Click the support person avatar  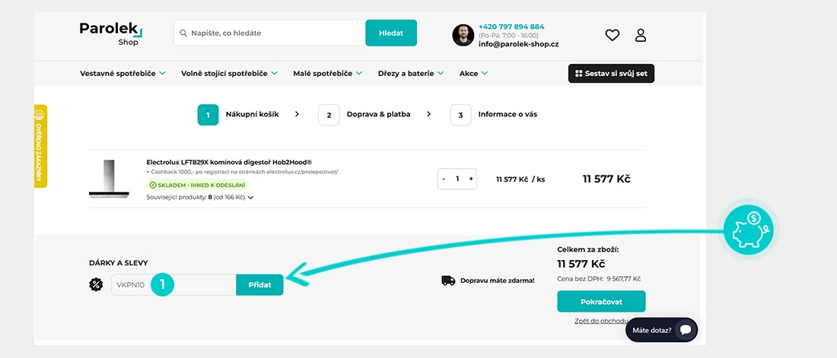click(x=463, y=35)
